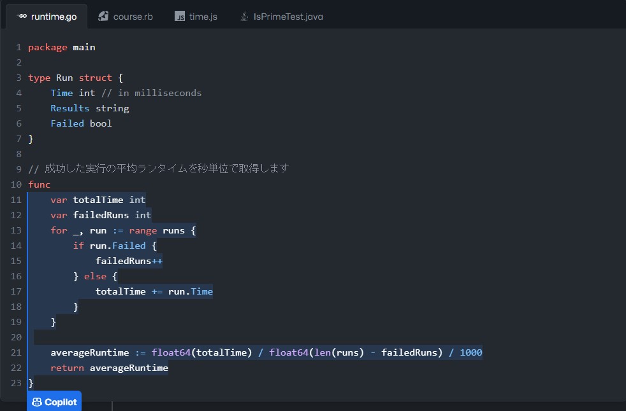Click the Japanese comment on line 9
The image size is (626, 411).
tap(157, 168)
